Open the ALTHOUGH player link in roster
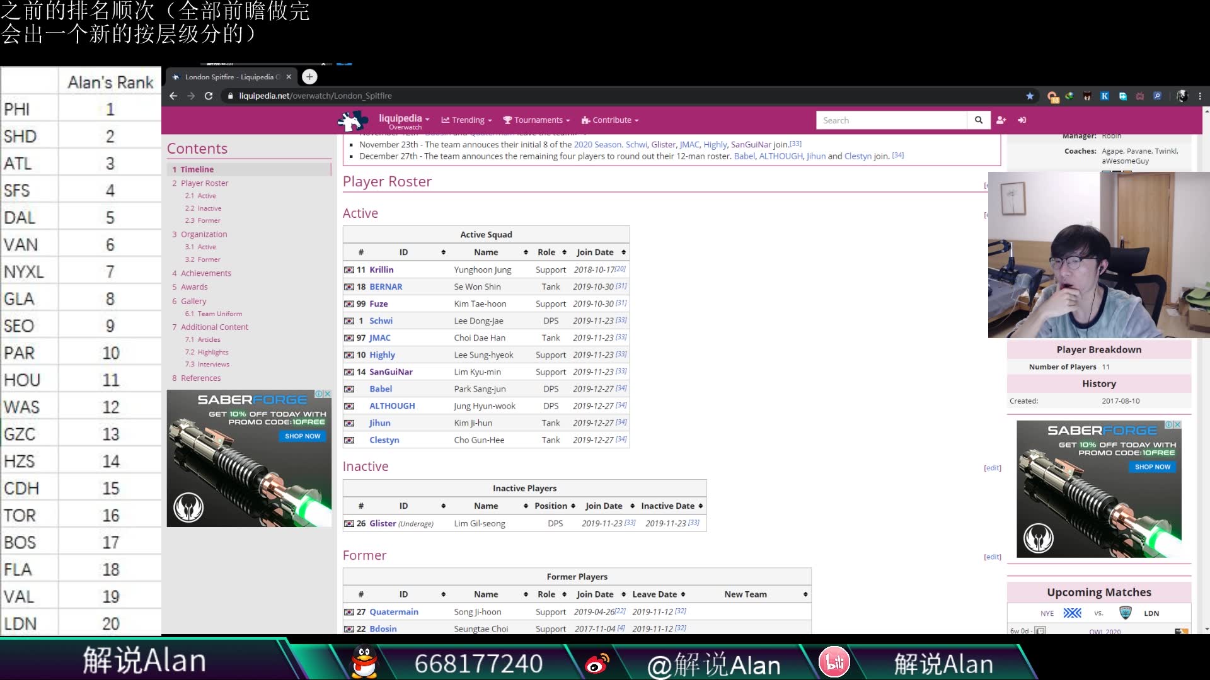 (x=392, y=406)
